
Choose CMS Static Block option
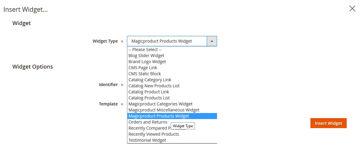(x=144, y=74)
